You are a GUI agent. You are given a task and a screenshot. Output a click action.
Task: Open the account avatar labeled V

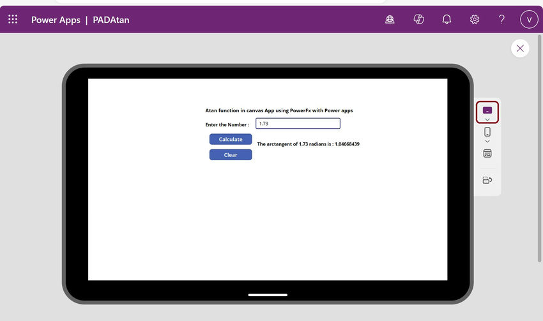point(529,19)
